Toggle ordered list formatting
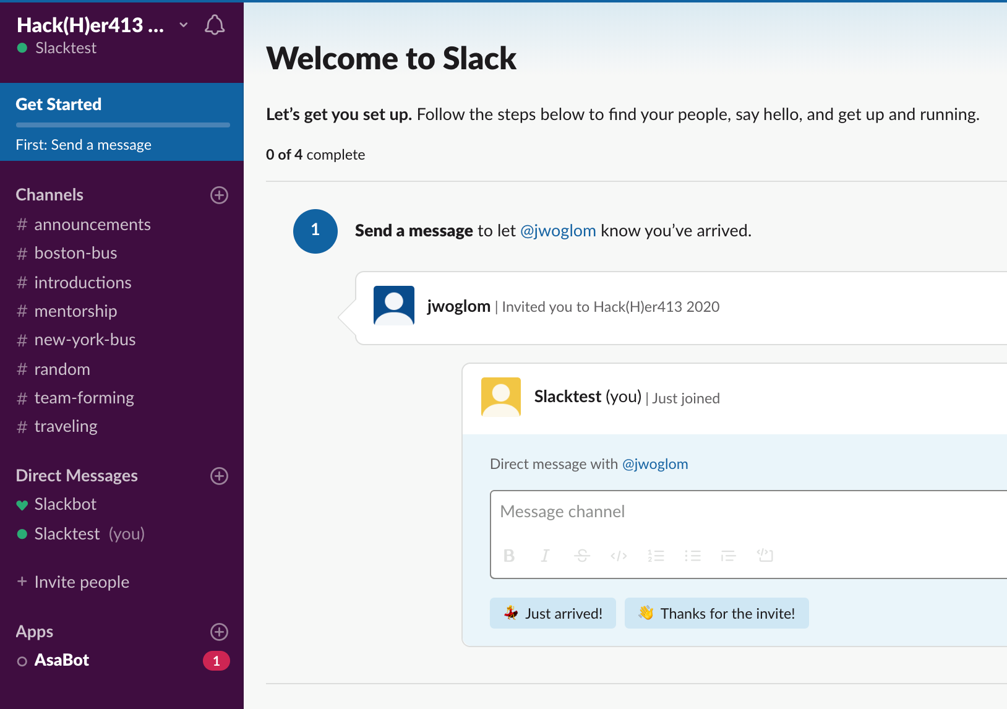This screenshot has width=1007, height=709. (x=656, y=556)
